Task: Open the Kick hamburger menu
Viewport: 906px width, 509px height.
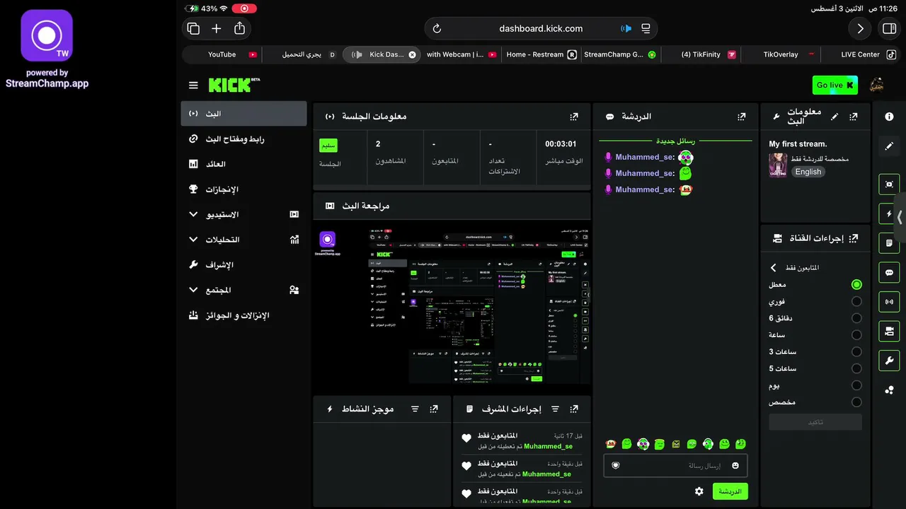Action: 193,86
